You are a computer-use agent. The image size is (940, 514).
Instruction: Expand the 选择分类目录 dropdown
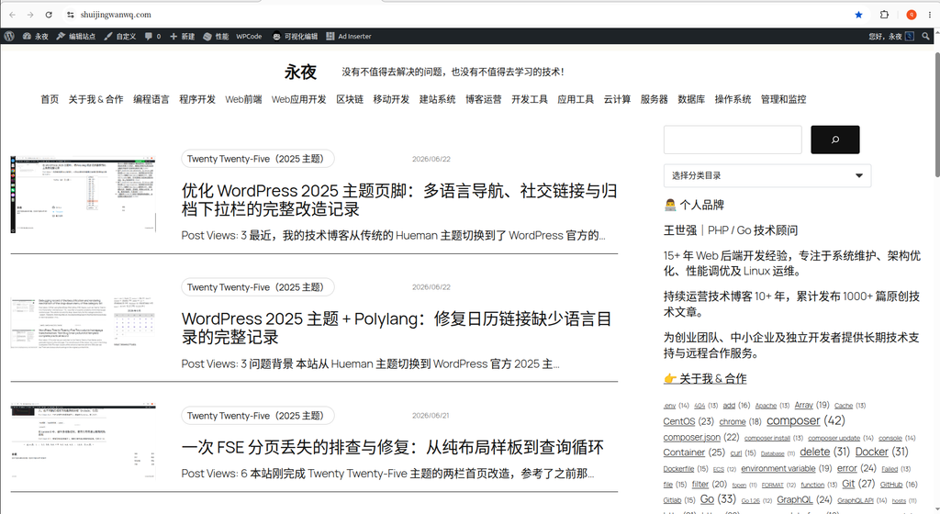[767, 175]
